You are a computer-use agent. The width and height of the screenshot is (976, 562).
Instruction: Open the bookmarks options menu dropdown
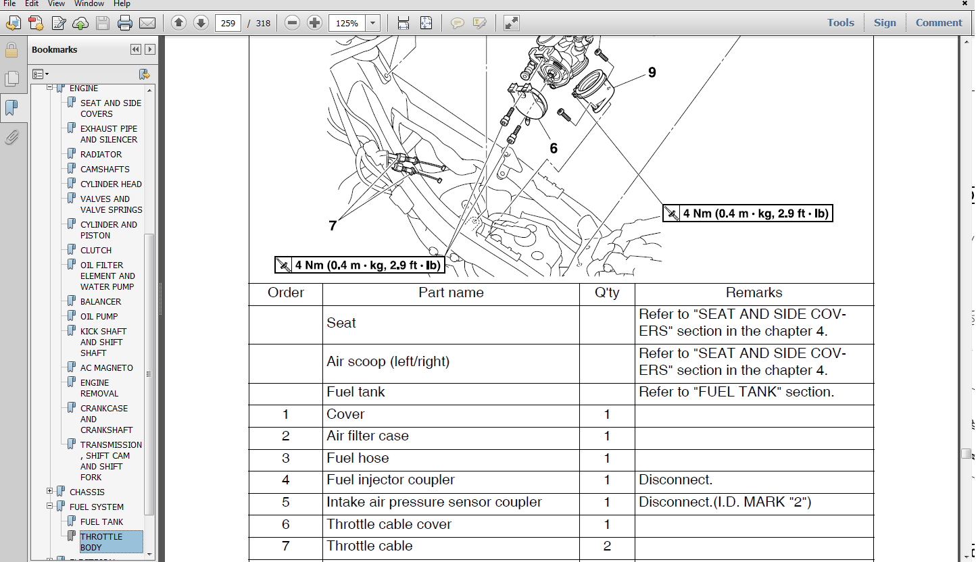(x=41, y=74)
